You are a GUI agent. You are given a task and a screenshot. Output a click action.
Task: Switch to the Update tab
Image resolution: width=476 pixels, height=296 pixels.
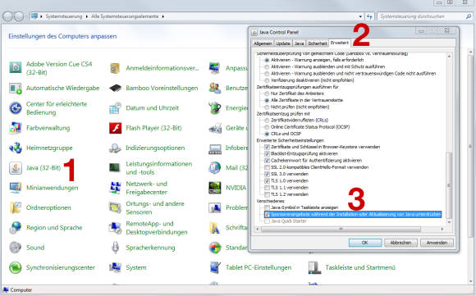point(283,43)
